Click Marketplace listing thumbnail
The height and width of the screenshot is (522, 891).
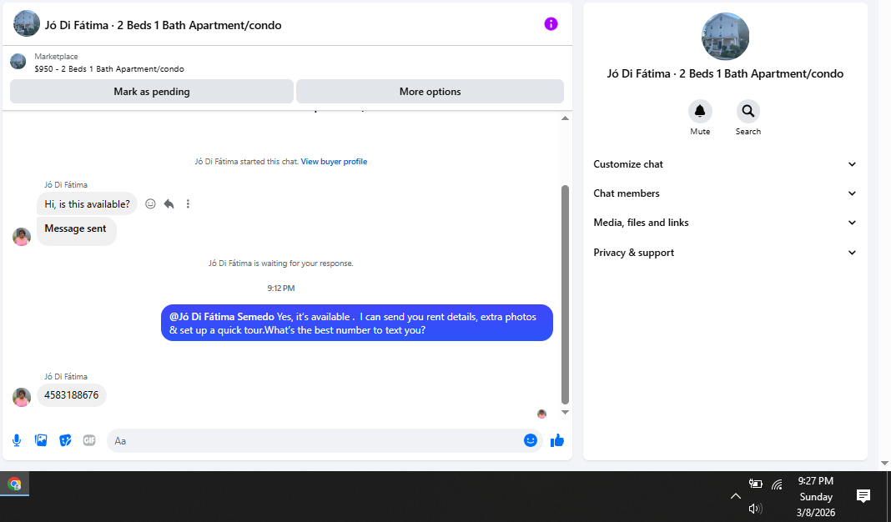pyautogui.click(x=18, y=62)
